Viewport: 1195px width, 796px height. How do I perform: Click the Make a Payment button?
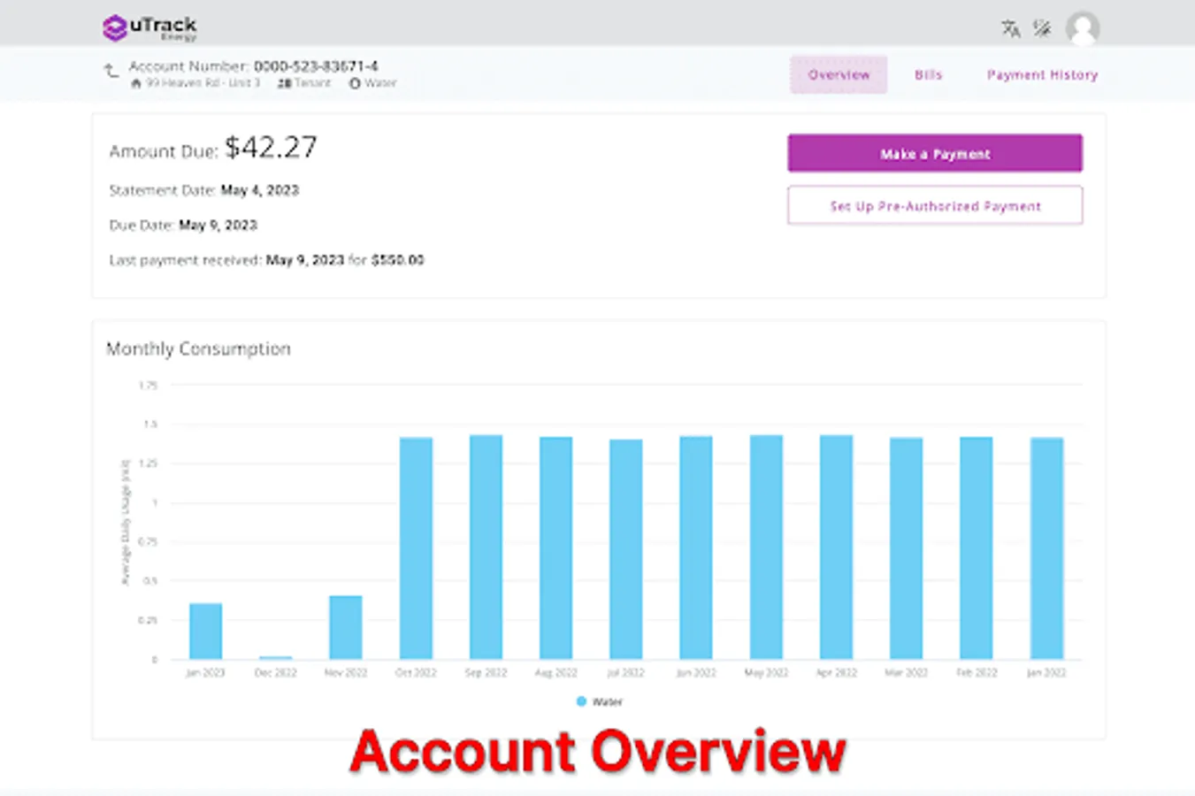point(935,153)
